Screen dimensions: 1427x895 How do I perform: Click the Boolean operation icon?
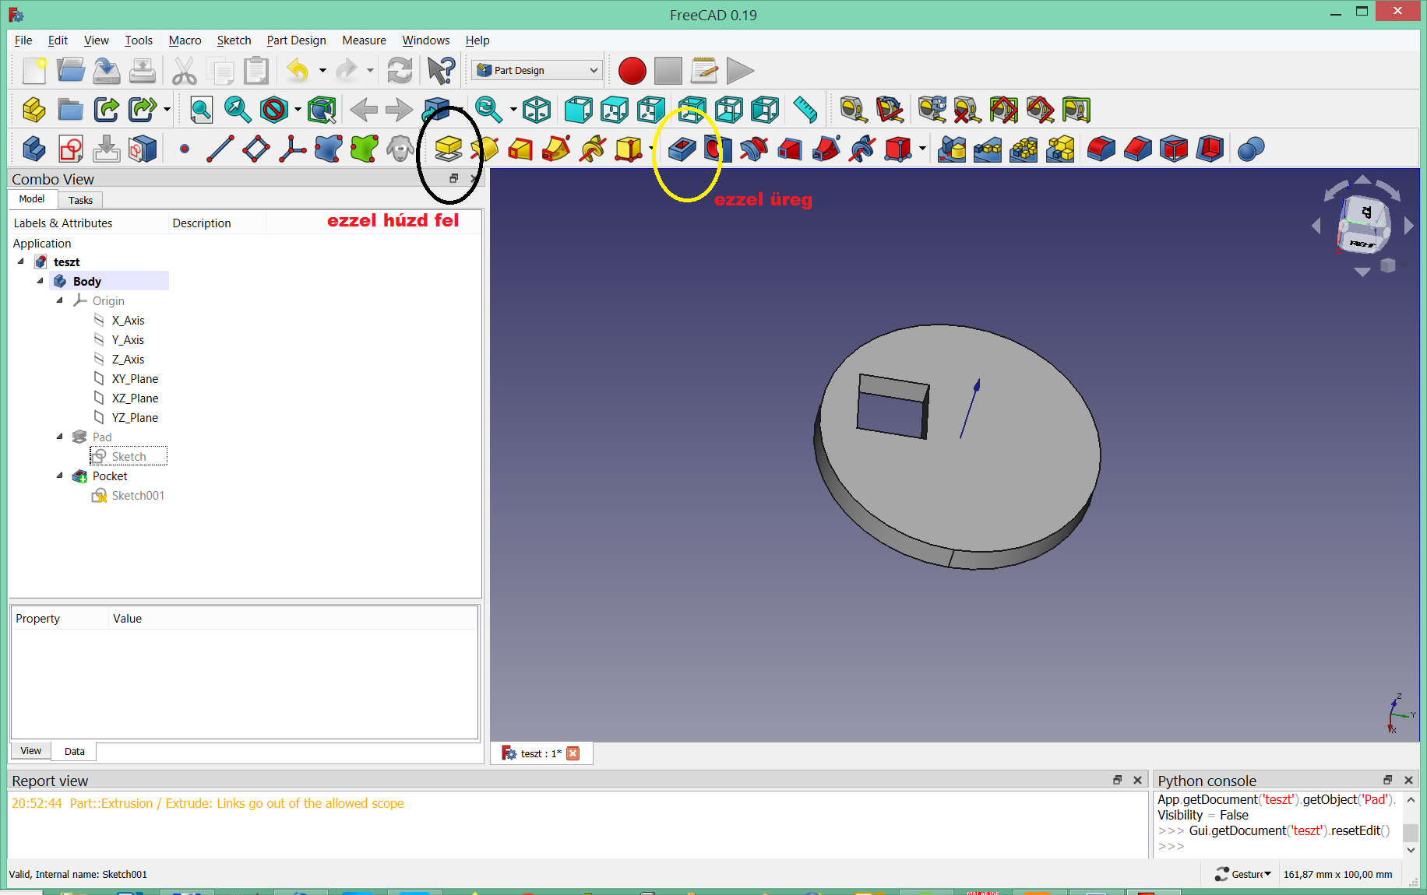tap(1250, 149)
